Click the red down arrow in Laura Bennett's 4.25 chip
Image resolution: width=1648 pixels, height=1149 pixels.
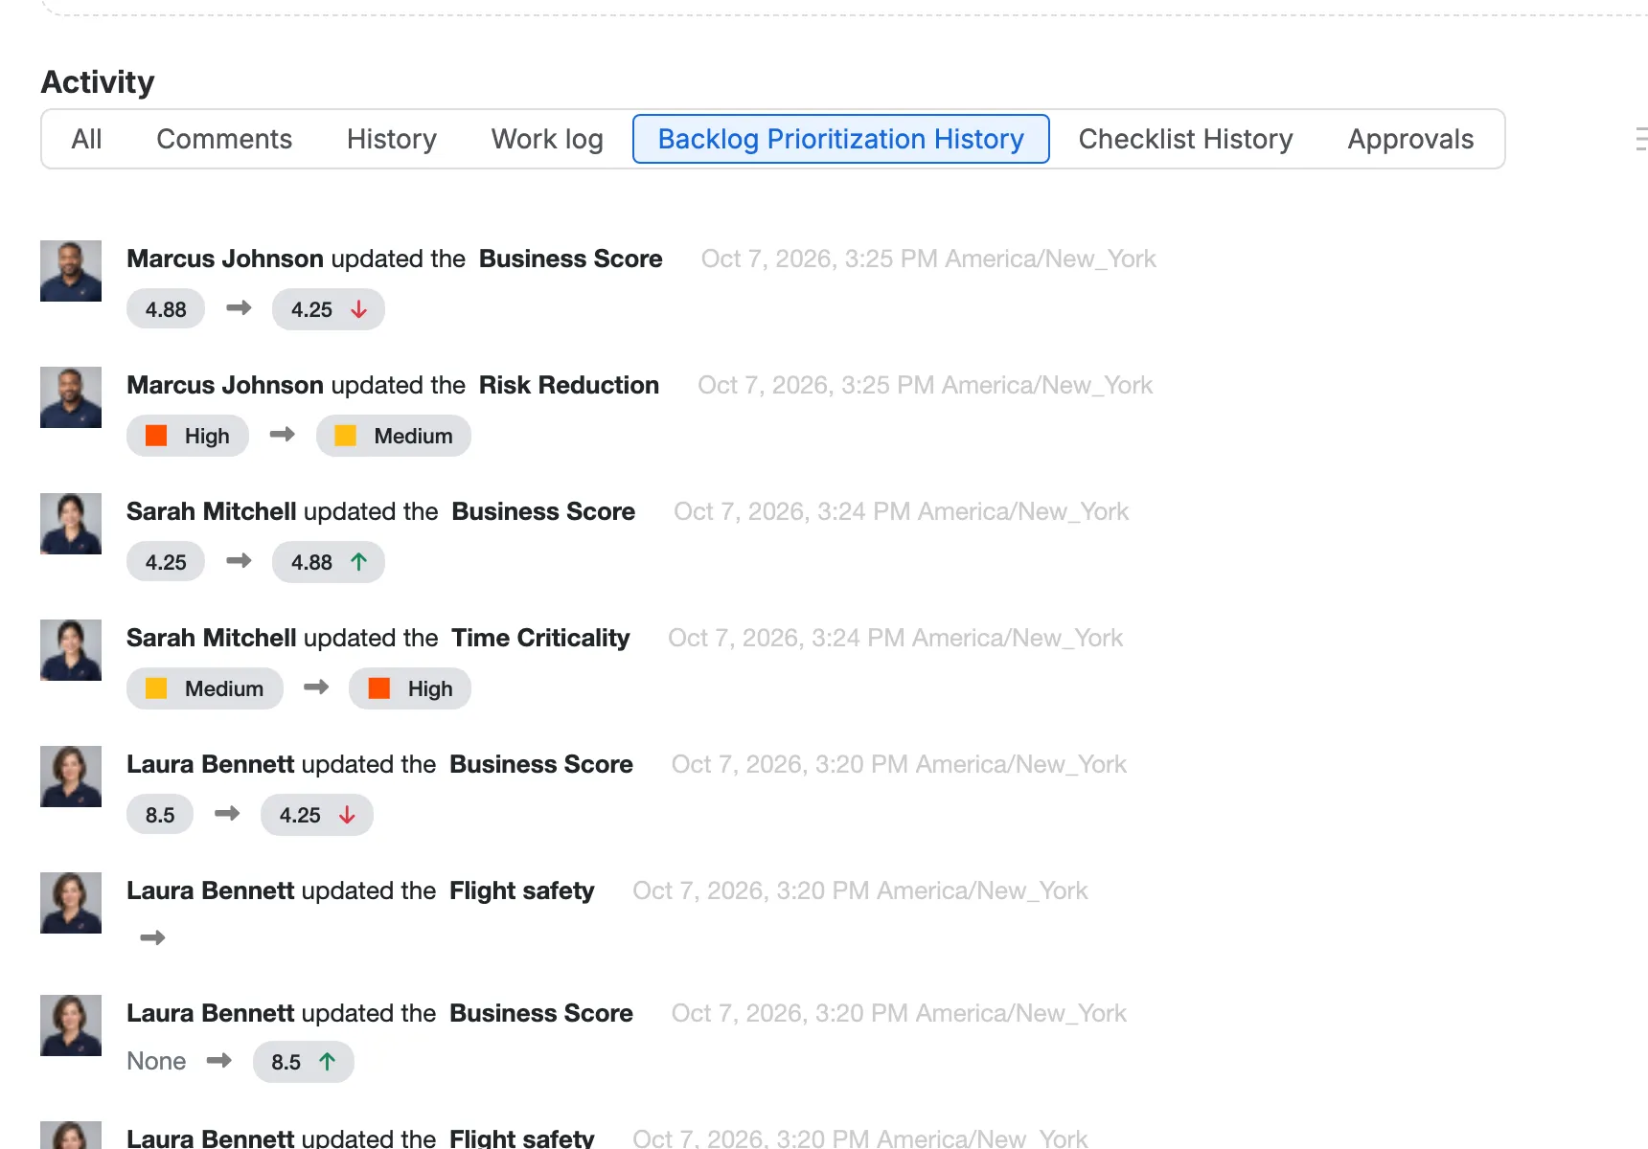(348, 815)
